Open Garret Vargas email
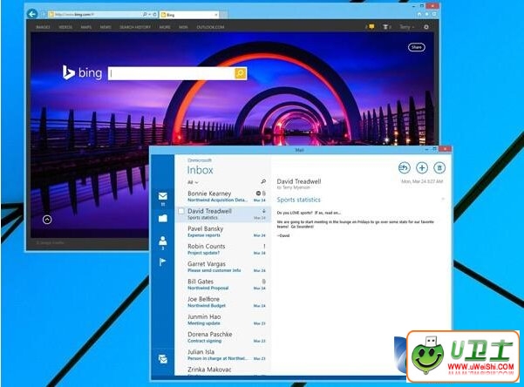Screen dimensions: 524x387 click(222, 267)
